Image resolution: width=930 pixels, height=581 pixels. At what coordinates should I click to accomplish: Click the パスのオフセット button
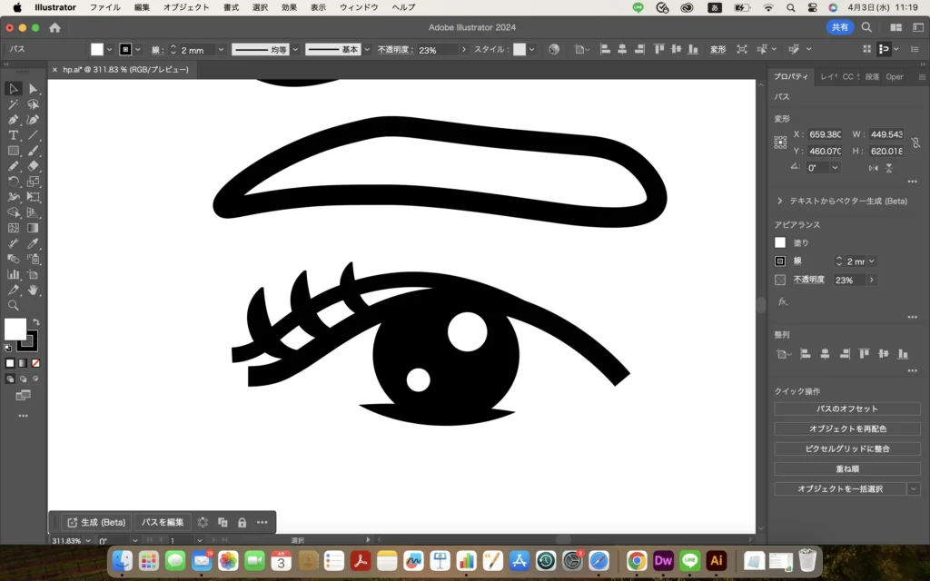click(x=846, y=409)
